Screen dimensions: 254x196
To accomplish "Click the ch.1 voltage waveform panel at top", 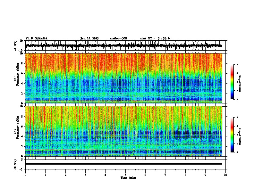I will point(126,45).
